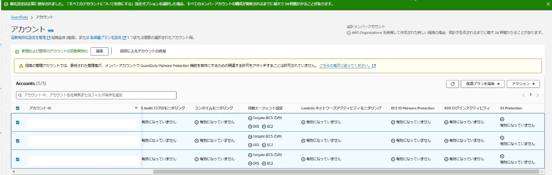Image resolution: width=552 pixels, height=175 pixels.
Task: Open the アクション dropdown menu
Action: (523, 84)
